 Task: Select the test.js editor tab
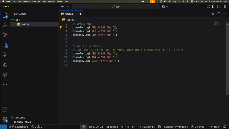pos(69,14)
